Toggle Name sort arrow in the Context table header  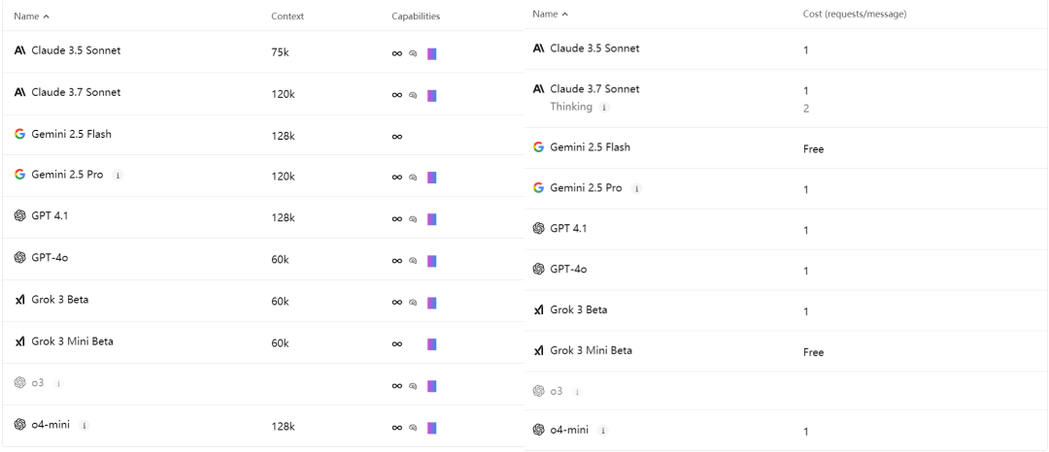click(47, 16)
